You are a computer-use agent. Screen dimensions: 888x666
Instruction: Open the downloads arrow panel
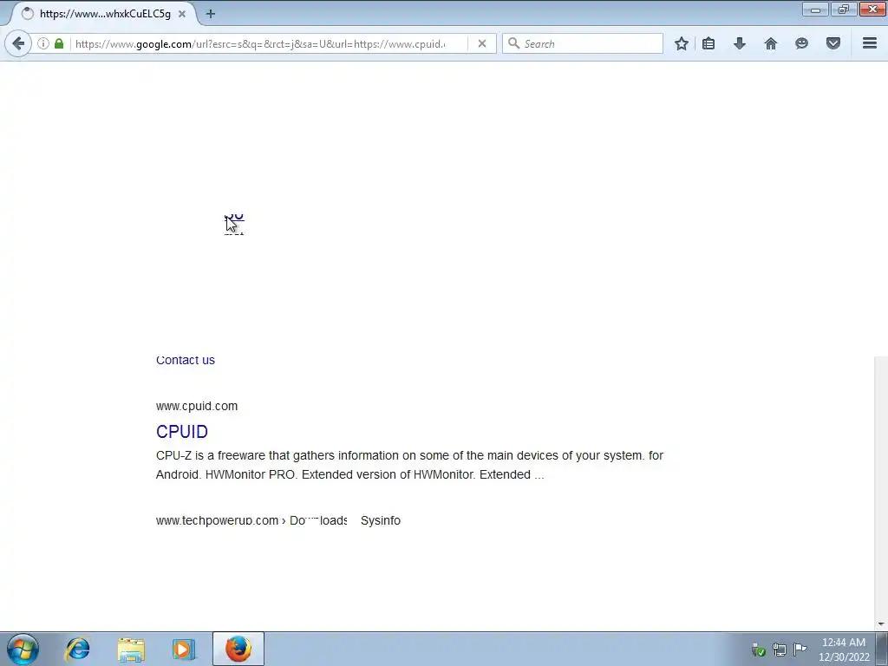pos(740,43)
